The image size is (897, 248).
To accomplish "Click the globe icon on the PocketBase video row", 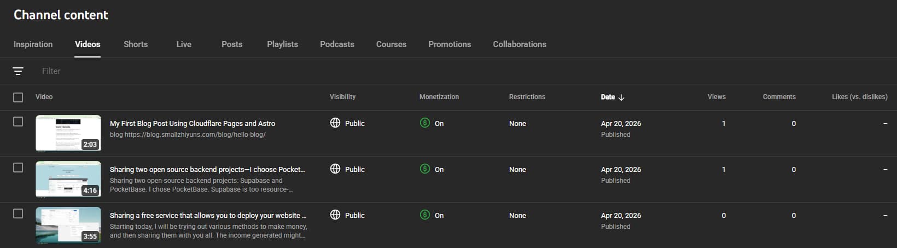I will [335, 169].
